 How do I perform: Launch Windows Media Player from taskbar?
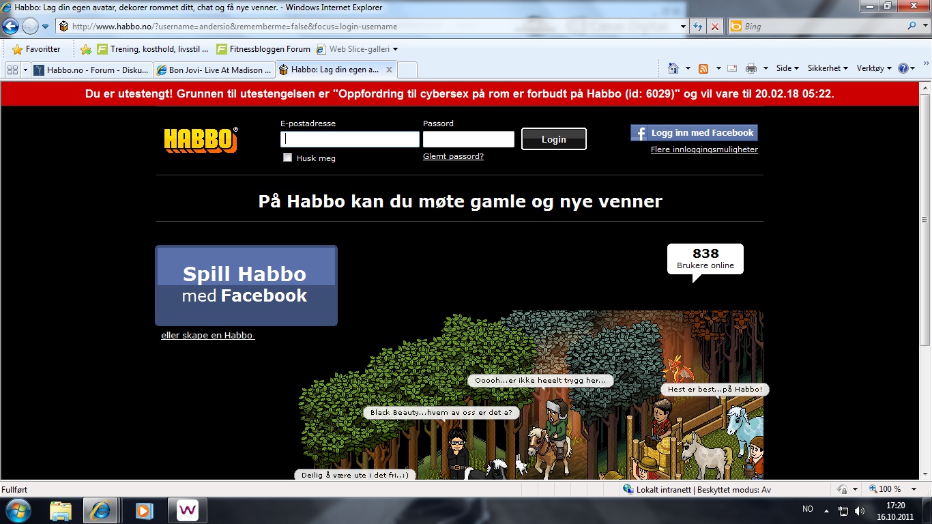(144, 510)
